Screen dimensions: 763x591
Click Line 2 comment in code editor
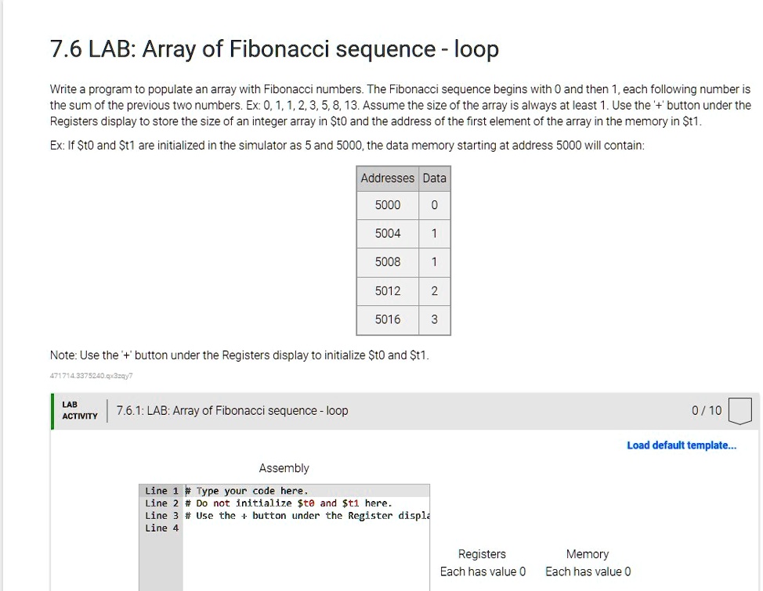point(288,503)
